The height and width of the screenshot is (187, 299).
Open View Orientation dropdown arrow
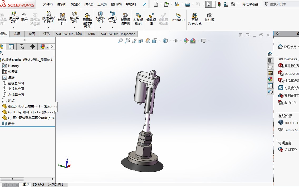tap(160, 41)
